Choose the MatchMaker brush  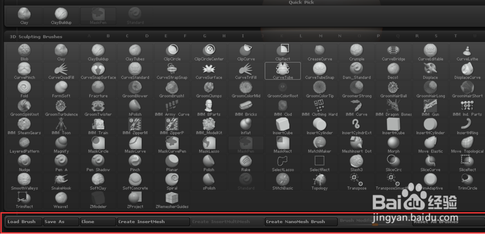pyautogui.click(x=320, y=145)
